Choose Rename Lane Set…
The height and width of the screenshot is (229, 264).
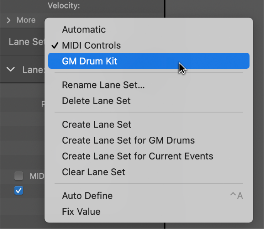click(x=103, y=85)
